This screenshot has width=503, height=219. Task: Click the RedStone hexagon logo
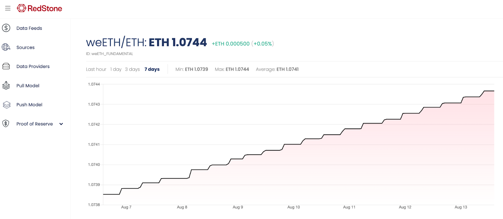pyautogui.click(x=21, y=8)
